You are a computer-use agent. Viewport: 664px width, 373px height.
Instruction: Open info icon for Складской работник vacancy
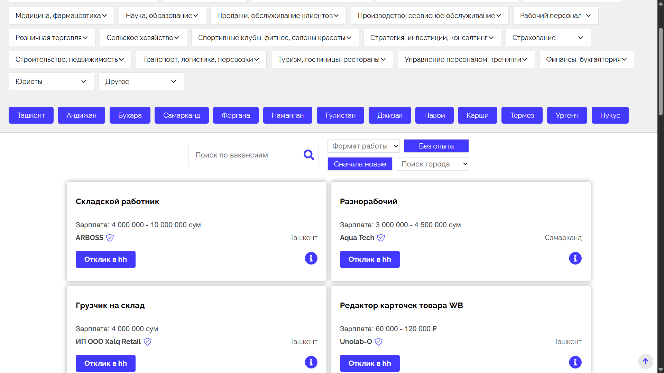[x=311, y=258]
